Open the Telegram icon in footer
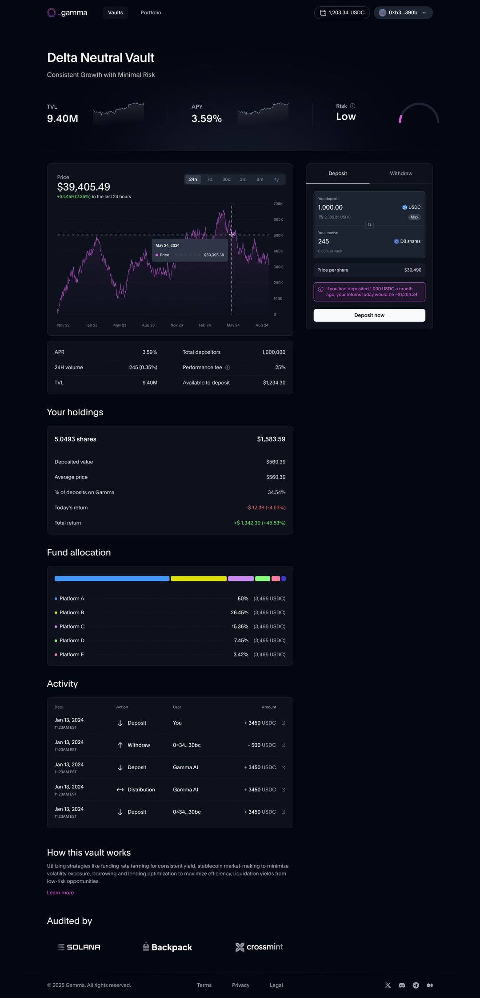The height and width of the screenshot is (998, 480). (416, 985)
